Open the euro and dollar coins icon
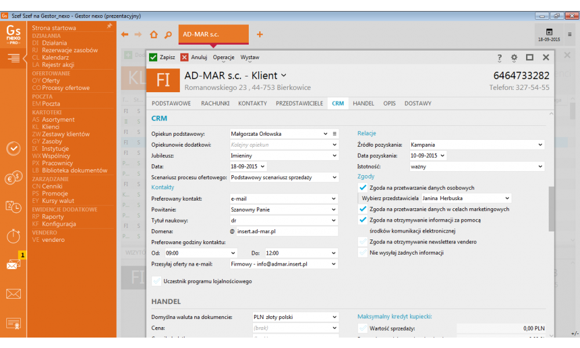The width and height of the screenshot is (580, 348). tap(13, 178)
